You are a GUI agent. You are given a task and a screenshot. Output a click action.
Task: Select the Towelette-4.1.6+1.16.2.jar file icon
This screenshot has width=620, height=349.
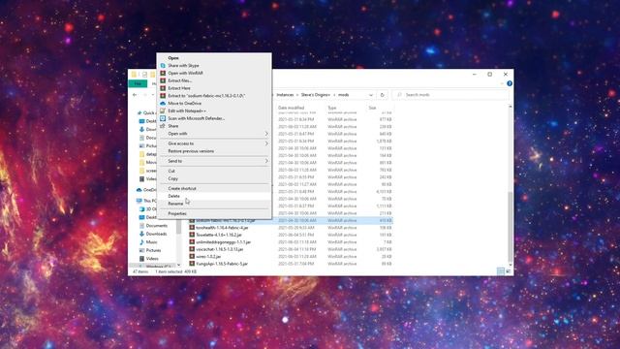(192, 235)
